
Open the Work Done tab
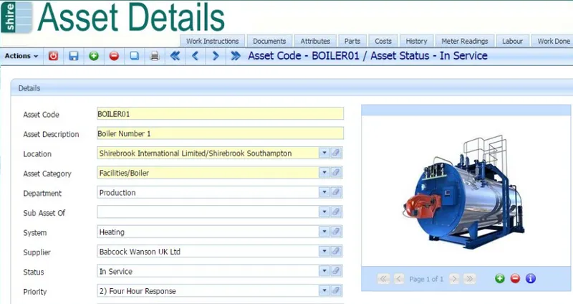[x=553, y=41]
